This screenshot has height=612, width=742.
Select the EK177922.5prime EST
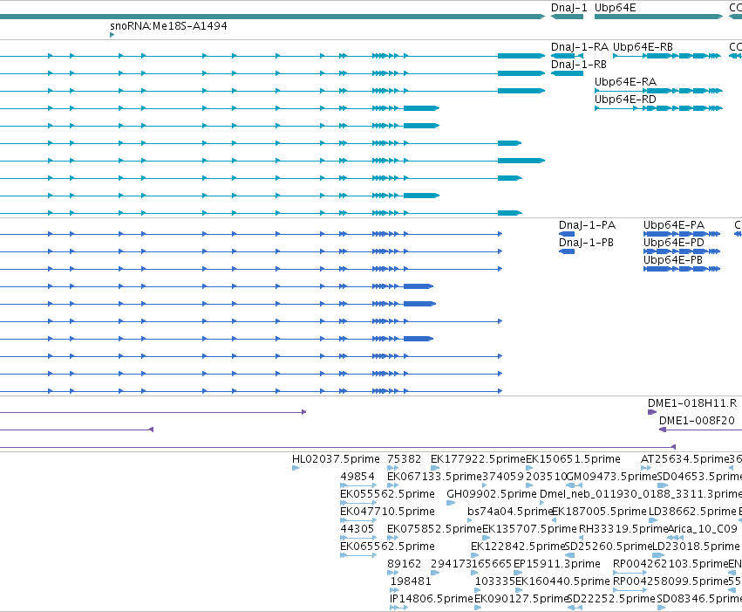pos(435,468)
